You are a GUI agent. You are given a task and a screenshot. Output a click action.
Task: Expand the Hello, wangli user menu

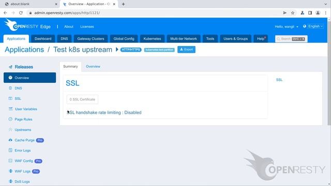tap(287, 26)
